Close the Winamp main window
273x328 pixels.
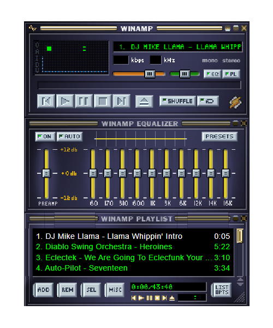pyautogui.click(x=244, y=28)
